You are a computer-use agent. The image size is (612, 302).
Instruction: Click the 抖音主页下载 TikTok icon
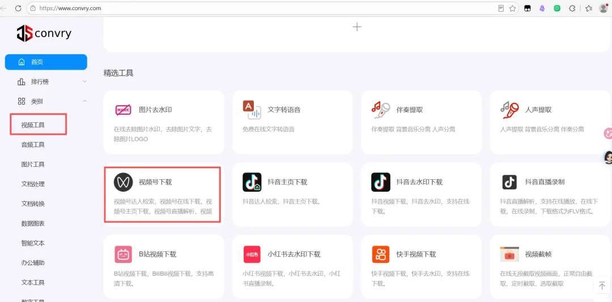[x=252, y=182]
